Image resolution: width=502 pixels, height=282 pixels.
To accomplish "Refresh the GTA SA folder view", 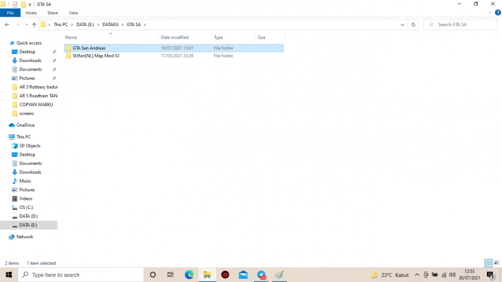I will pyautogui.click(x=413, y=25).
